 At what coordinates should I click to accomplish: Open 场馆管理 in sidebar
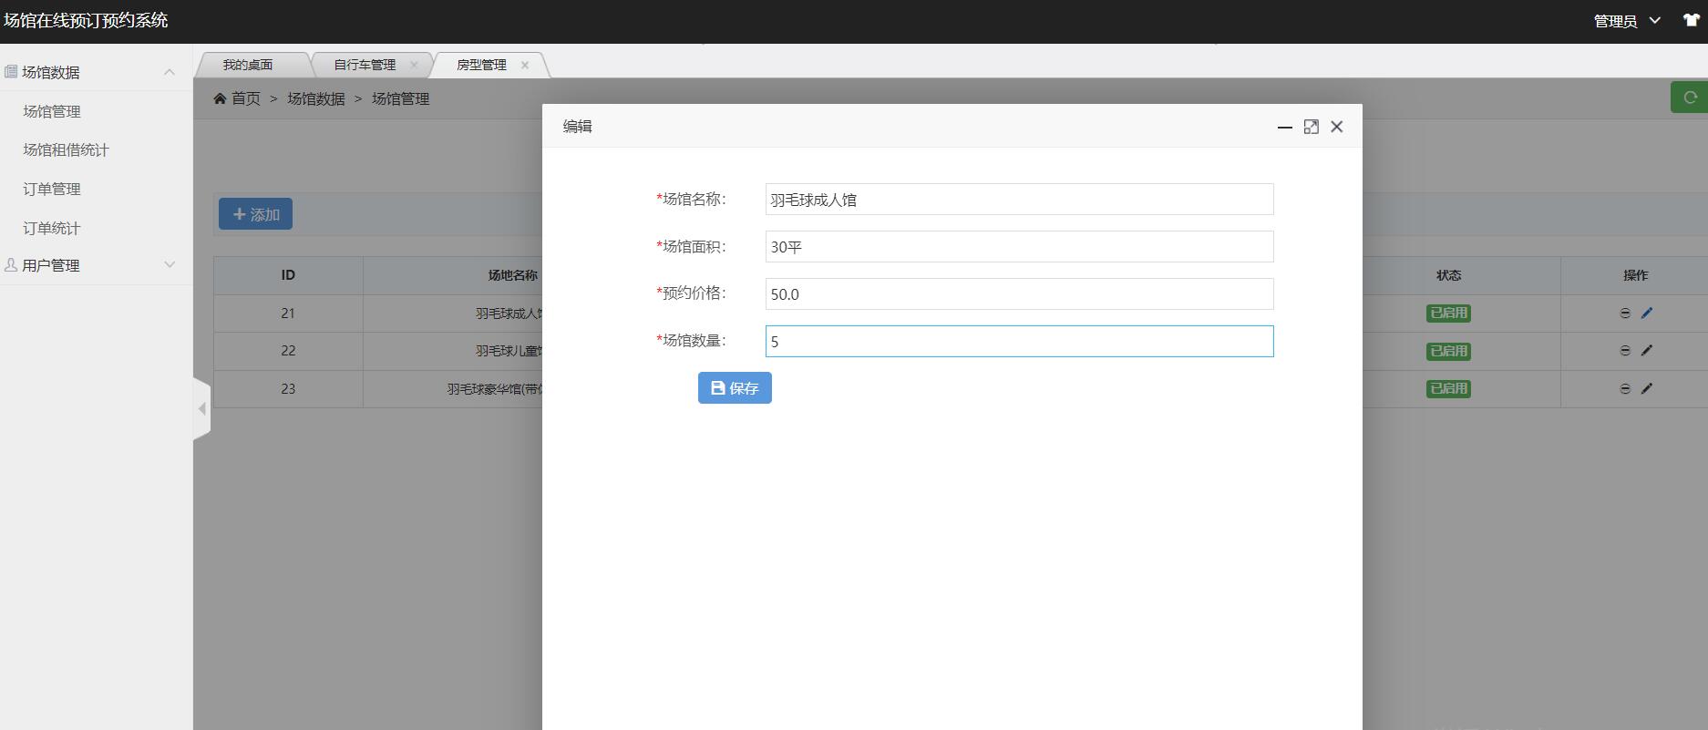[52, 111]
